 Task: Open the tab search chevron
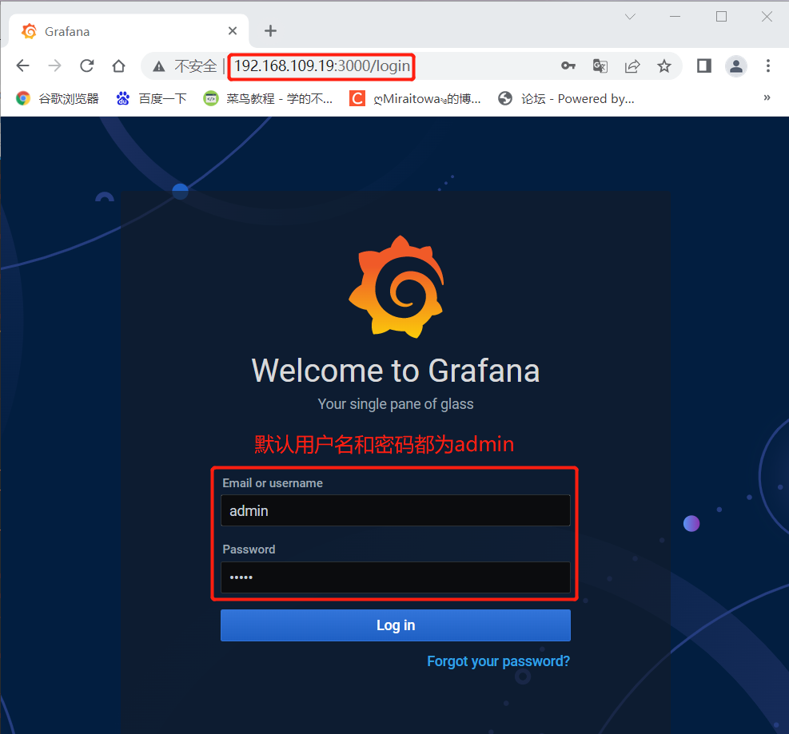(630, 17)
